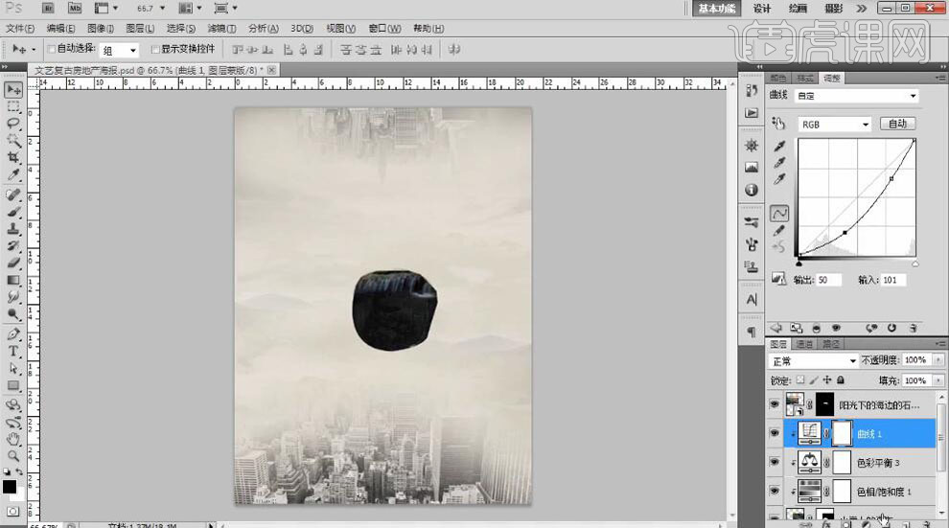Select the 摄影 workspace
This screenshot has width=949, height=528.
coord(833,9)
